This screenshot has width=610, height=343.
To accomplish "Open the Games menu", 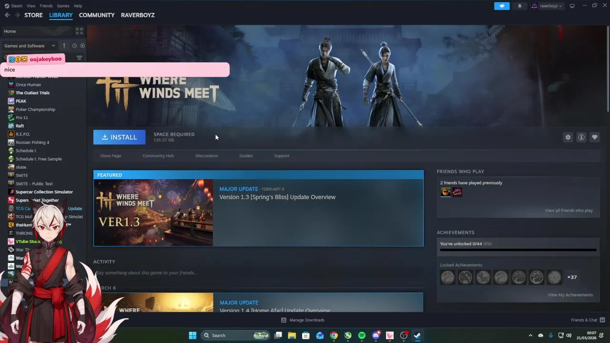I will (x=63, y=6).
